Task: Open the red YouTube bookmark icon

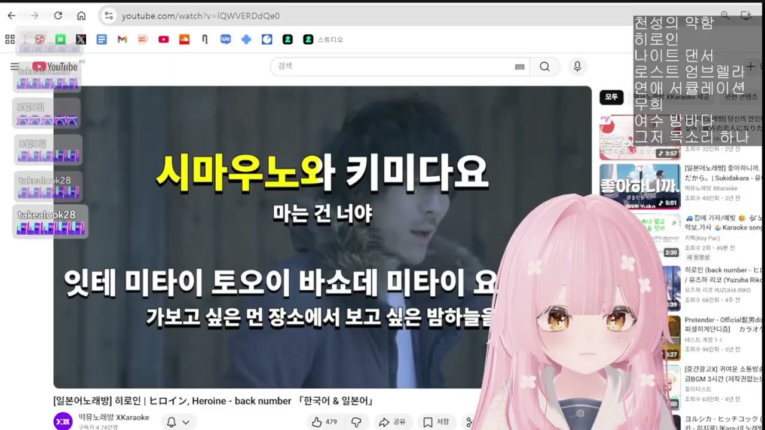Action: click(163, 39)
